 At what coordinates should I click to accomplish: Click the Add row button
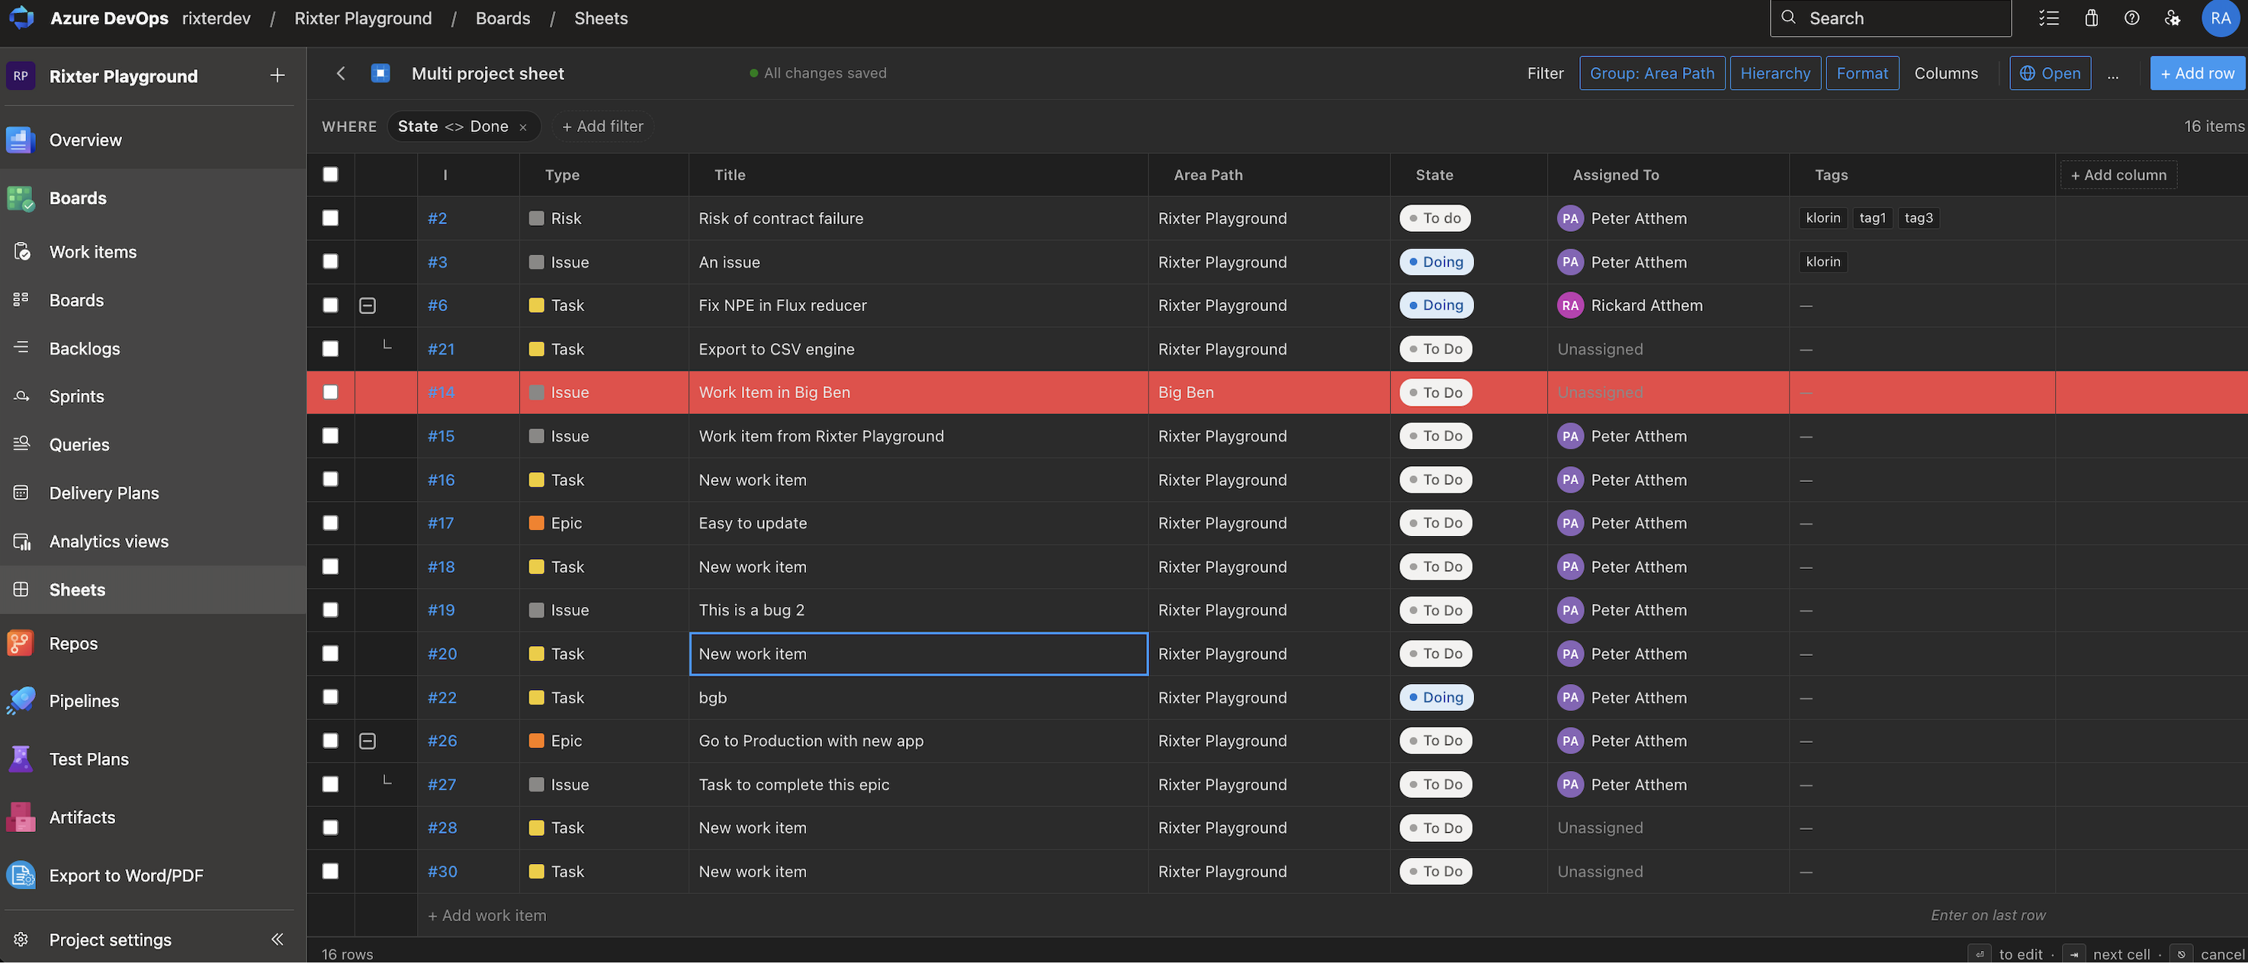click(2196, 73)
